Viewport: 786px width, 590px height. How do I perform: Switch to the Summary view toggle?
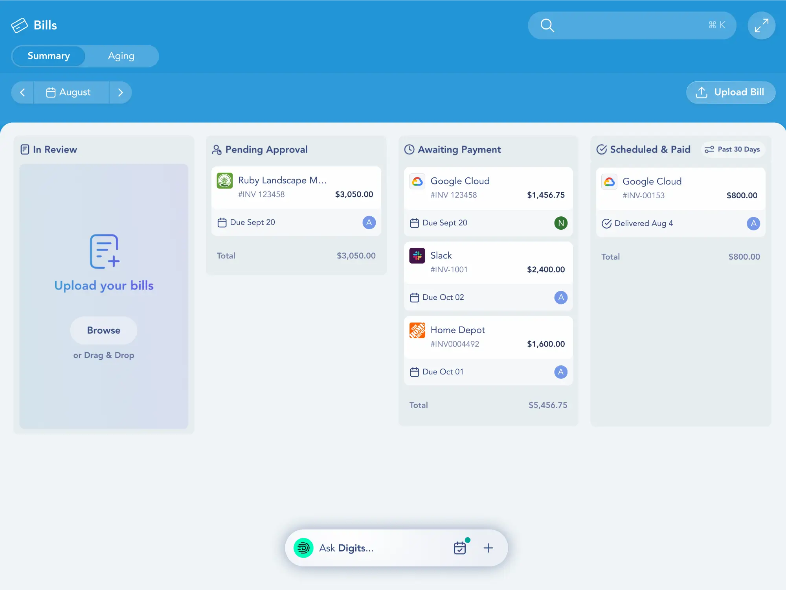coord(49,56)
